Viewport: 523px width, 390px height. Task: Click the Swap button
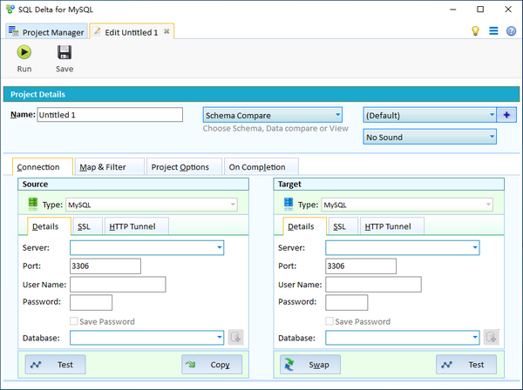click(x=310, y=365)
